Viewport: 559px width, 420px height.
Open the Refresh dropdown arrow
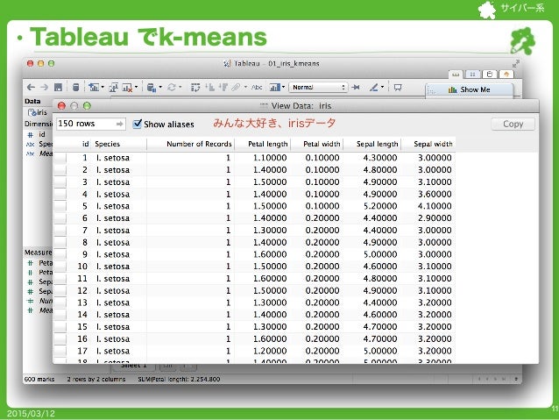[x=180, y=87]
